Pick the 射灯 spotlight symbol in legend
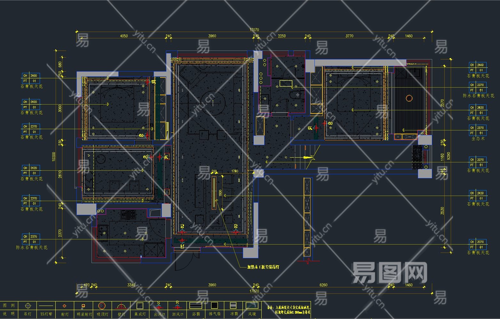Screen dimensions: 500x319 tap(64, 306)
